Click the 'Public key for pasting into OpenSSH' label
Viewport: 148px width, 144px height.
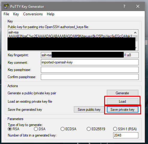tap(48, 27)
